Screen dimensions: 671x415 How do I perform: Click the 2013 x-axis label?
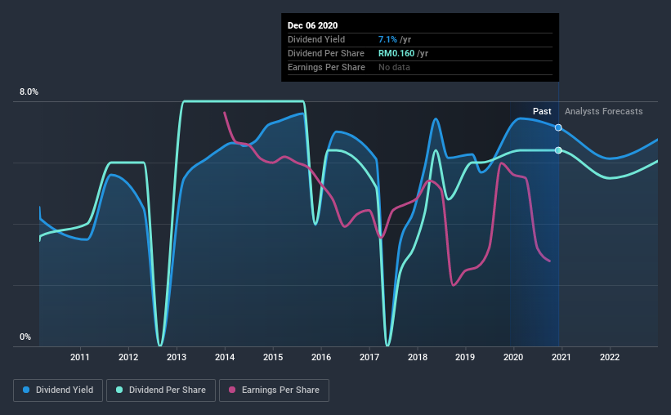pos(177,357)
